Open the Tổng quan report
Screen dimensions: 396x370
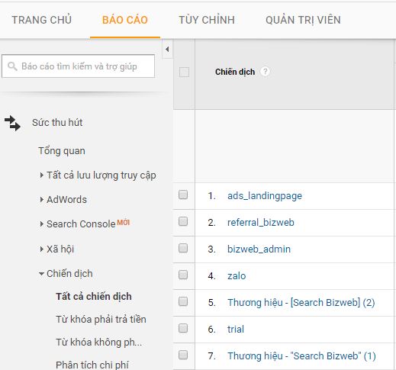coord(62,151)
